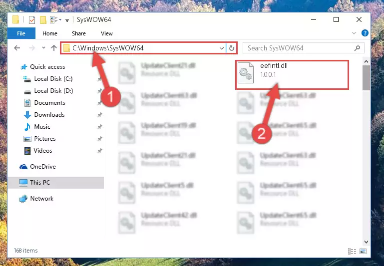Switch to the Share ribbon tab
Image resolution: width=384 pixels, height=266 pixels.
(79, 33)
